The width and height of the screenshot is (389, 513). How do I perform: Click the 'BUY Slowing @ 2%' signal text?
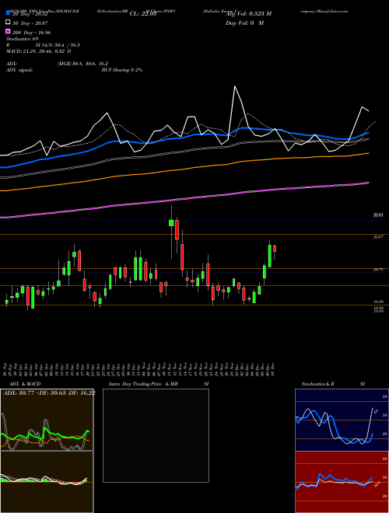(122, 70)
